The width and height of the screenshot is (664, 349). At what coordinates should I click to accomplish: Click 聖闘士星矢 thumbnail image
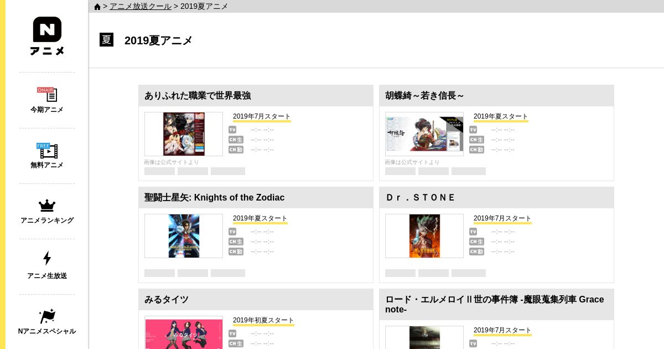184,236
